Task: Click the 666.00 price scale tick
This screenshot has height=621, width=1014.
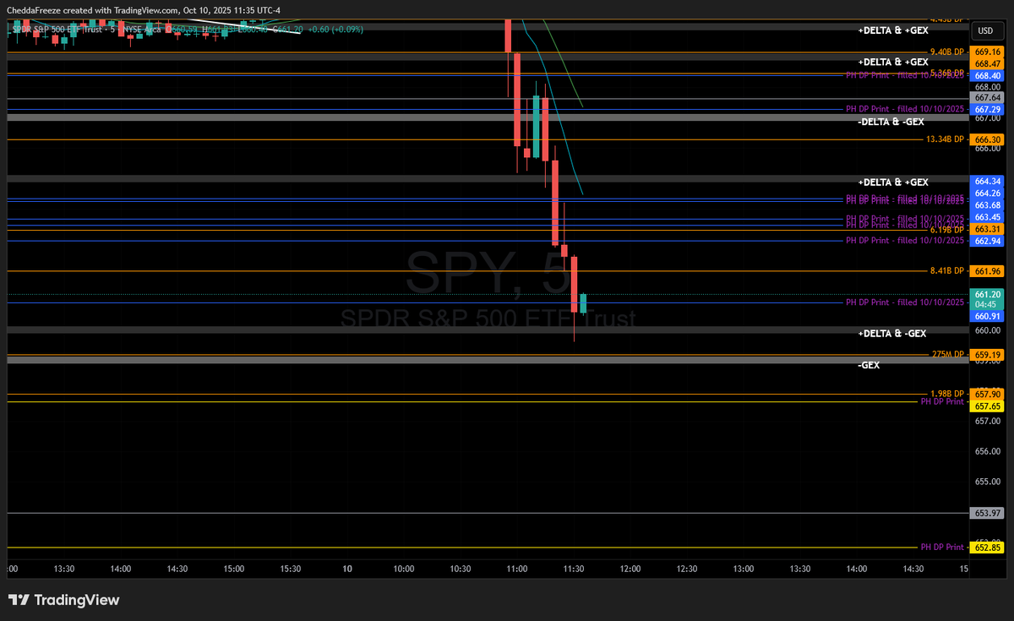Action: (x=987, y=149)
